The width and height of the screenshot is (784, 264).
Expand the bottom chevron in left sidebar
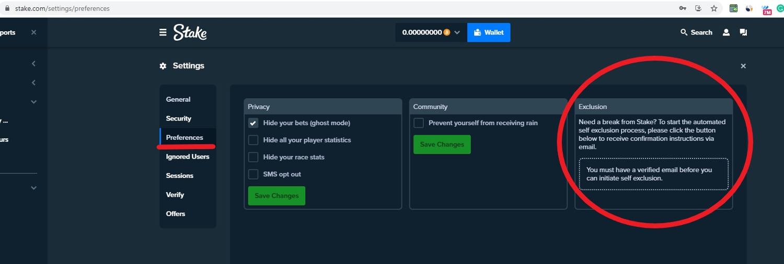point(33,188)
